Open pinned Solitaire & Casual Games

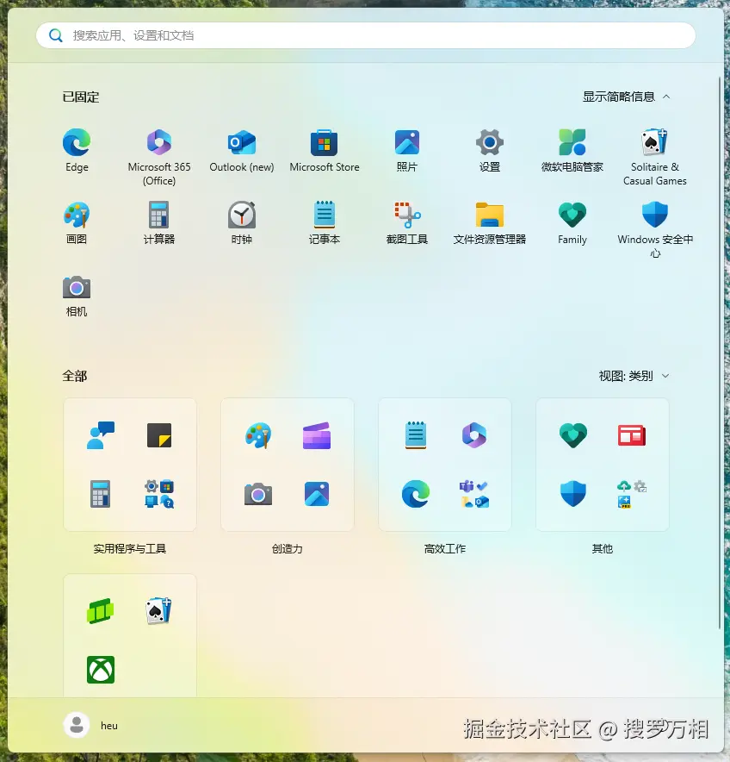click(x=655, y=157)
